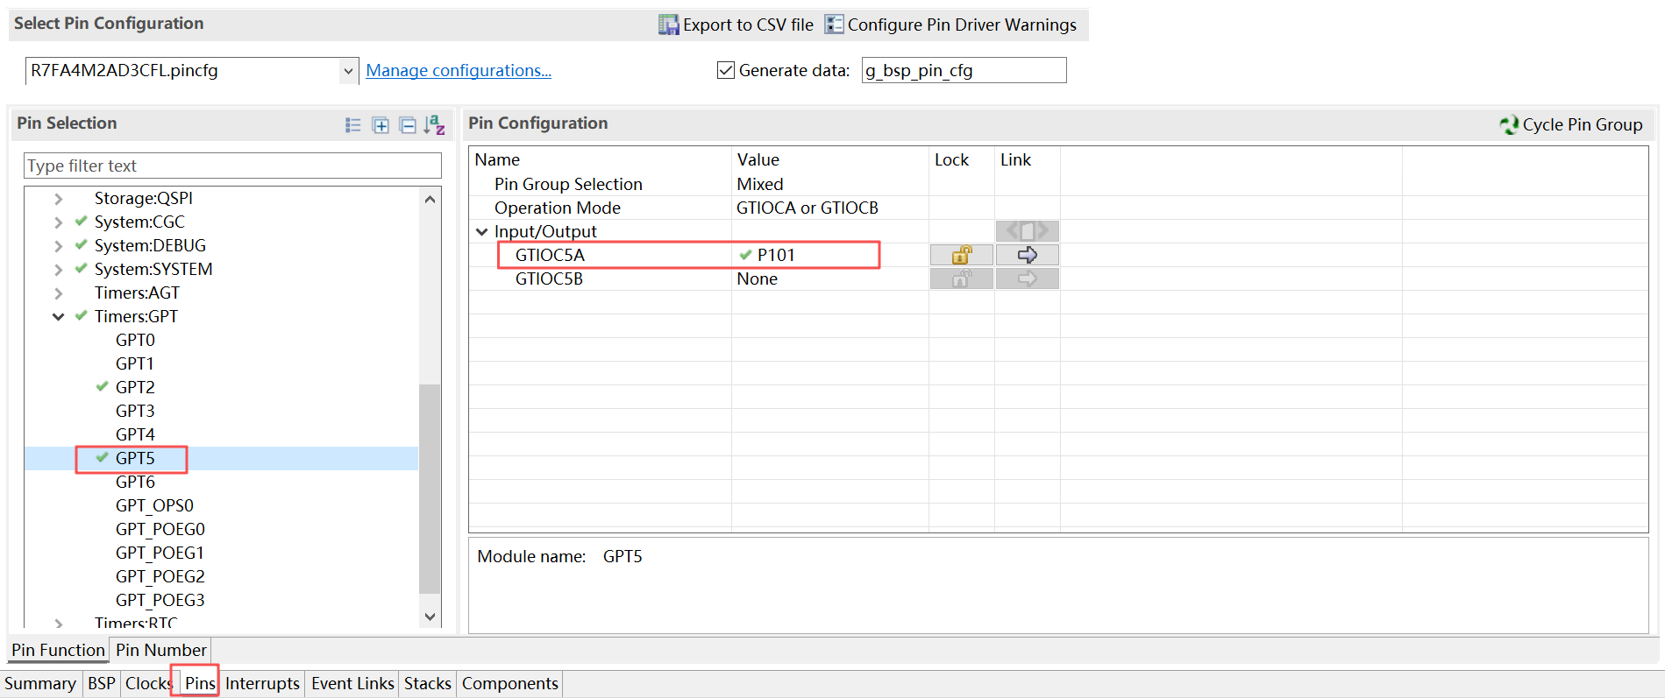Click the pin tree scroll up arrow
Screen dimensions: 1665x698
click(x=430, y=199)
